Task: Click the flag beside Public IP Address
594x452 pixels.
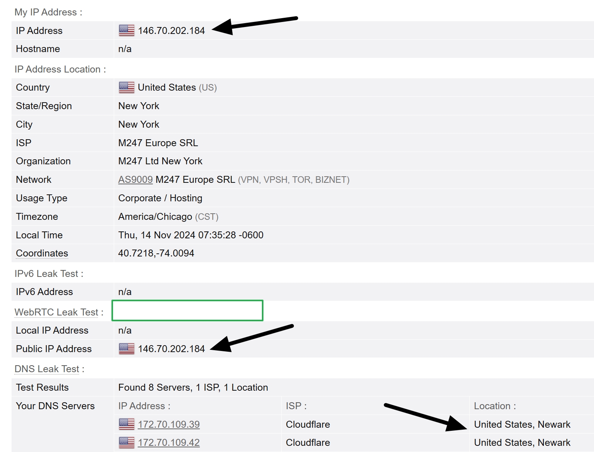Action: point(126,349)
